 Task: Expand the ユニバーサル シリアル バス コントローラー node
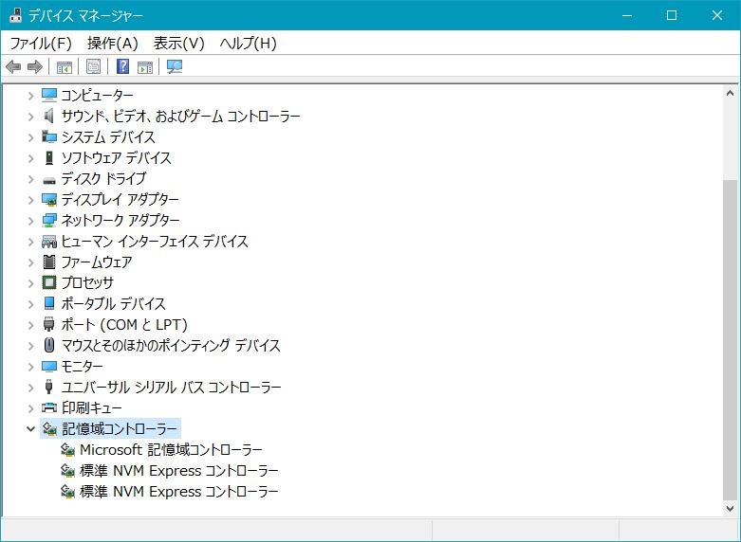coord(30,388)
